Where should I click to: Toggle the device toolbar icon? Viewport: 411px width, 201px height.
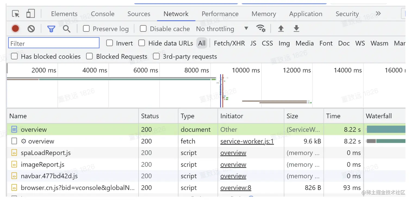click(x=30, y=14)
